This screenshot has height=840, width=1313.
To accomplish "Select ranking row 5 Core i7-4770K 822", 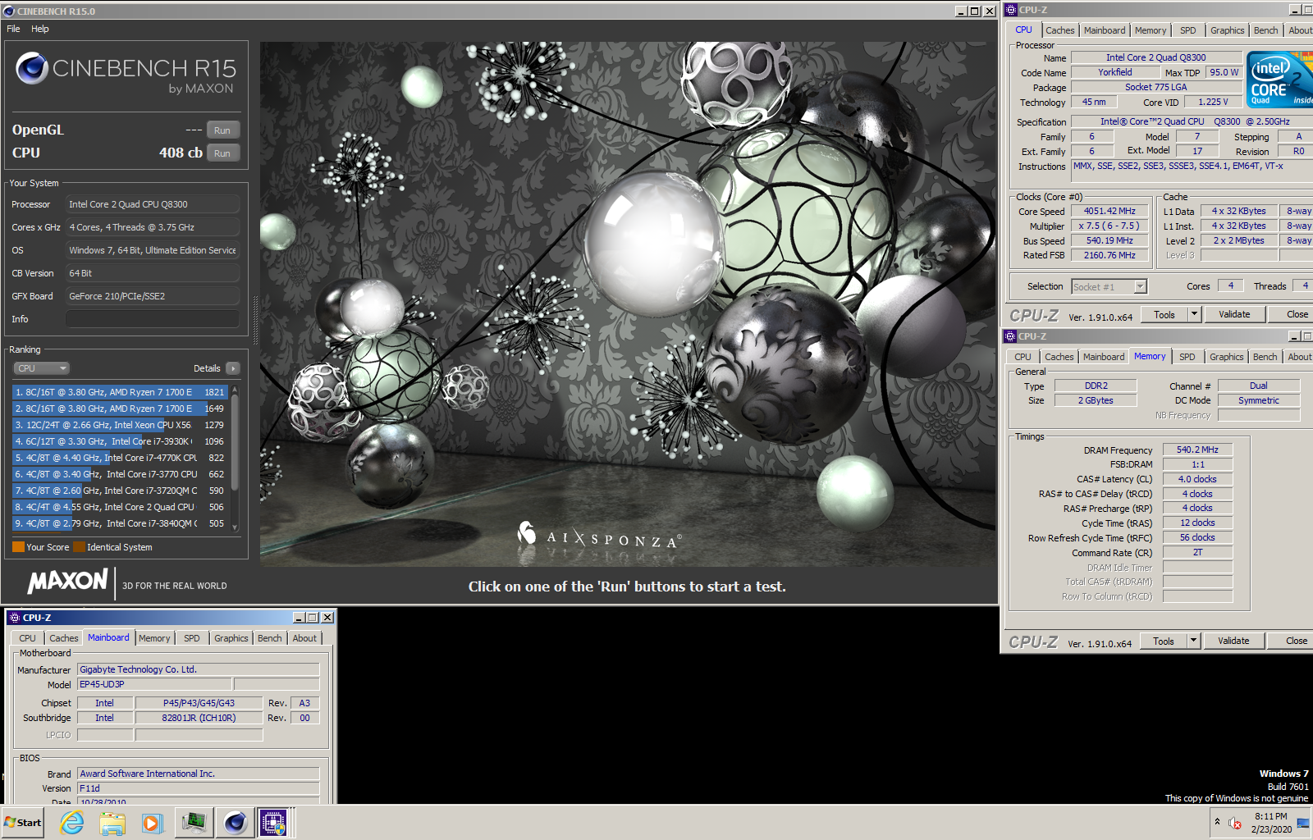I will (x=120, y=458).
